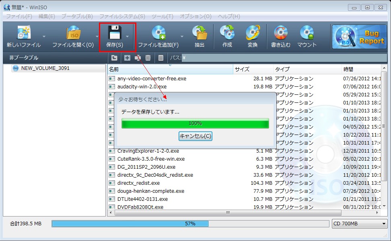Select the NEW_VOLUME_3091 tree node
Viewport: 391px width, 241px height.
click(x=45, y=68)
